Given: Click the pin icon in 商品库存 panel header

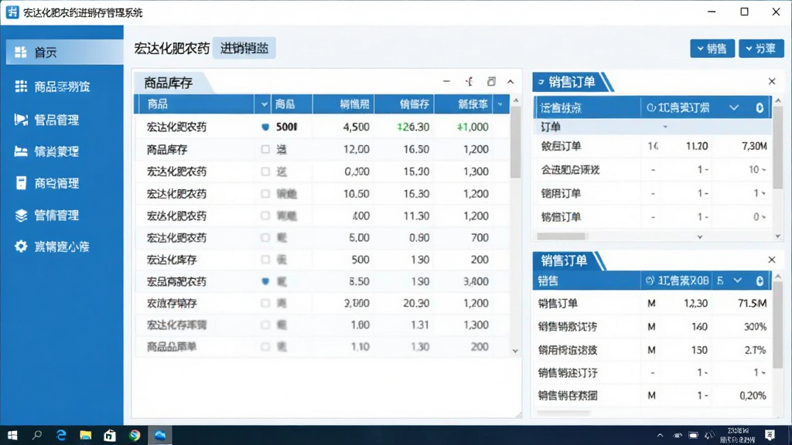Looking at the screenshot, I should (x=469, y=81).
